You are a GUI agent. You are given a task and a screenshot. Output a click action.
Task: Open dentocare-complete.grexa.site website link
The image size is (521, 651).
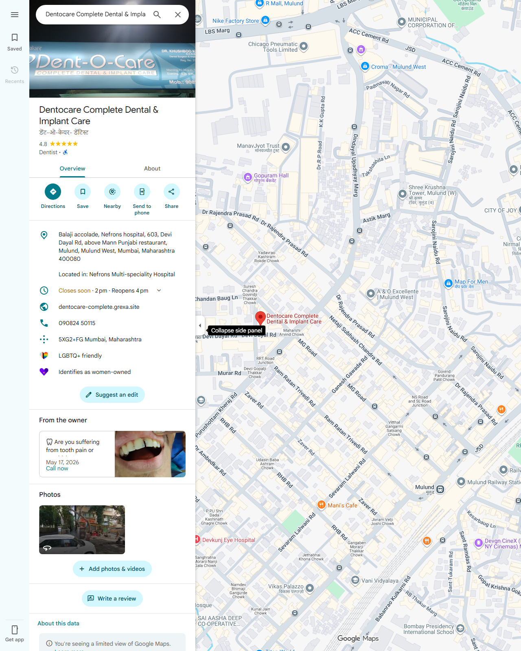(x=99, y=307)
